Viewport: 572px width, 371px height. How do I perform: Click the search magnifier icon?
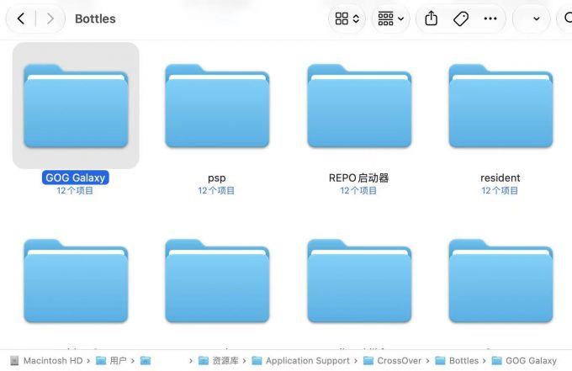568,18
